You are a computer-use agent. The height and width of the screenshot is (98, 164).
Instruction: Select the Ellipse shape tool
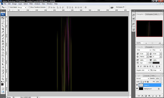point(3,67)
